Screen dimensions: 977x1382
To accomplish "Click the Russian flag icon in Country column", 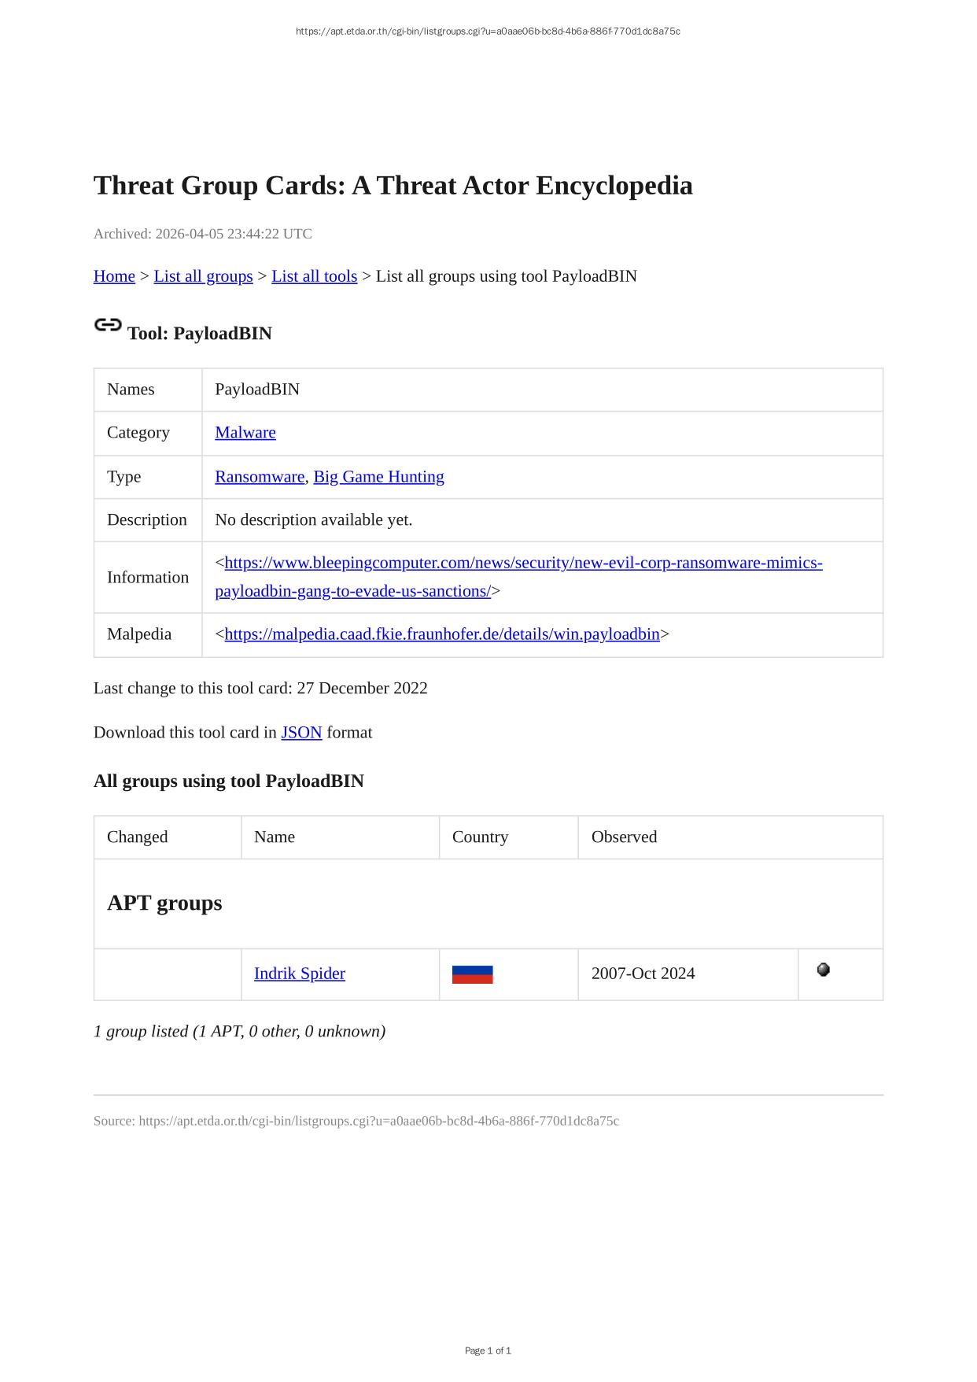I will (472, 974).
